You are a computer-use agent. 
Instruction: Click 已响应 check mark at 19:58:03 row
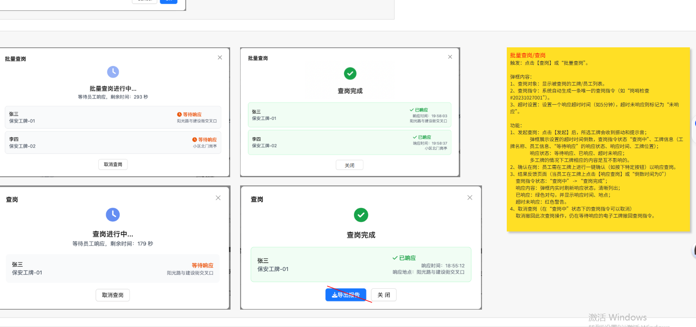click(x=412, y=110)
